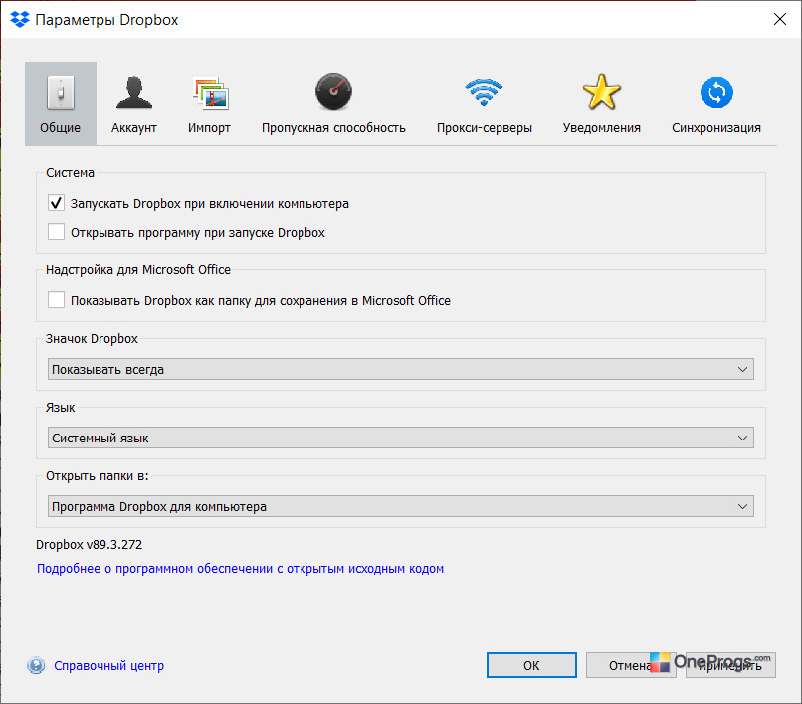Expand the Значок Dropbox dropdown
Image resolution: width=802 pixels, height=704 pixels.
pos(400,369)
